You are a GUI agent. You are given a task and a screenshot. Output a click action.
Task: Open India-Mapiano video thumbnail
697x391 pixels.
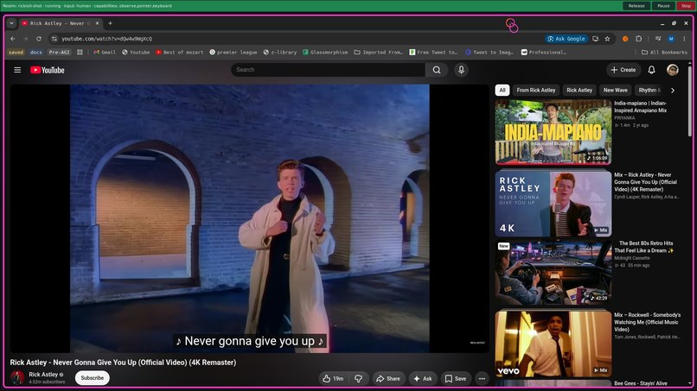pos(553,132)
